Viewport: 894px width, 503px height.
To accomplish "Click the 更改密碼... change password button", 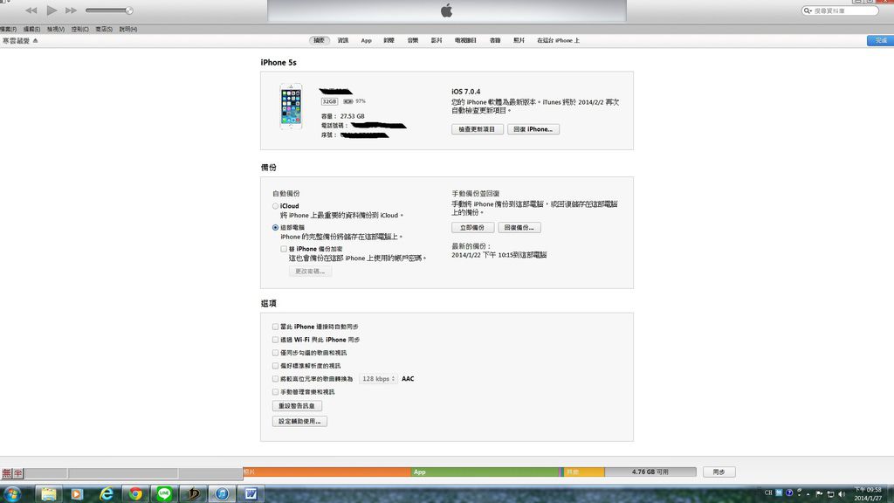I will coord(310,272).
